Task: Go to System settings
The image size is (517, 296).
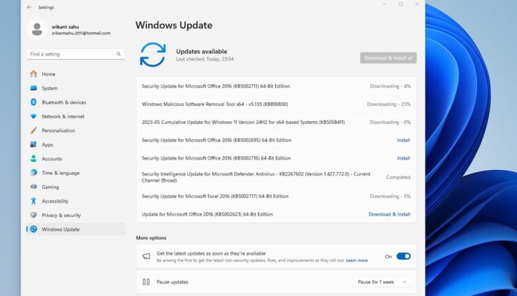Action: coord(76,88)
